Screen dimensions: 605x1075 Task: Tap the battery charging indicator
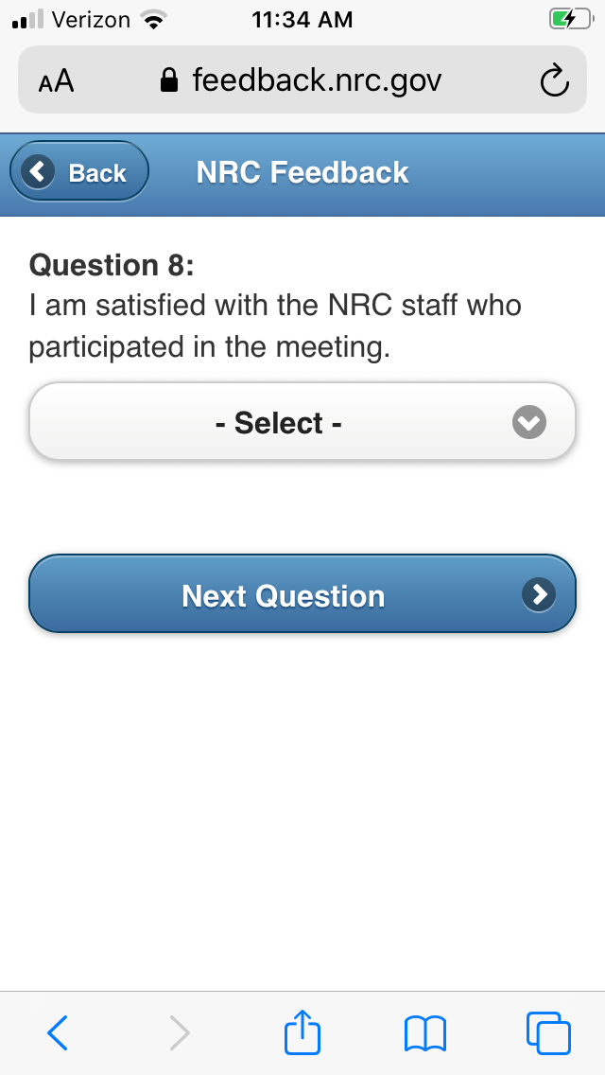point(570,19)
